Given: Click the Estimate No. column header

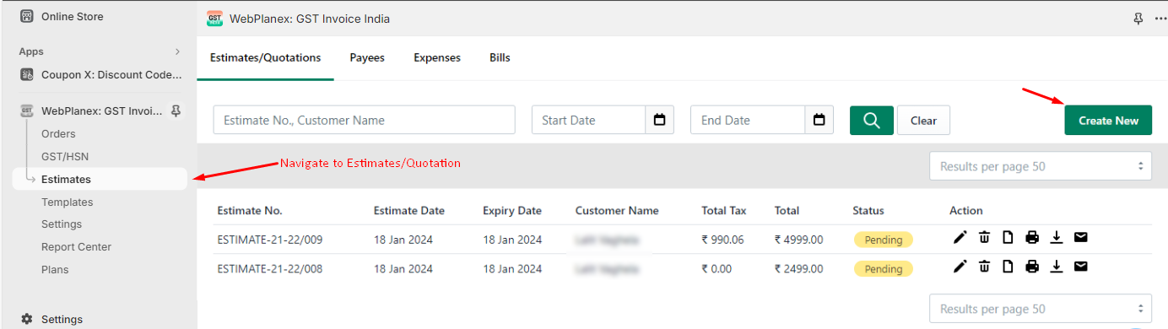Looking at the screenshot, I should tap(249, 211).
